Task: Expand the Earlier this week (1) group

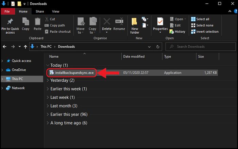Action: point(48,89)
